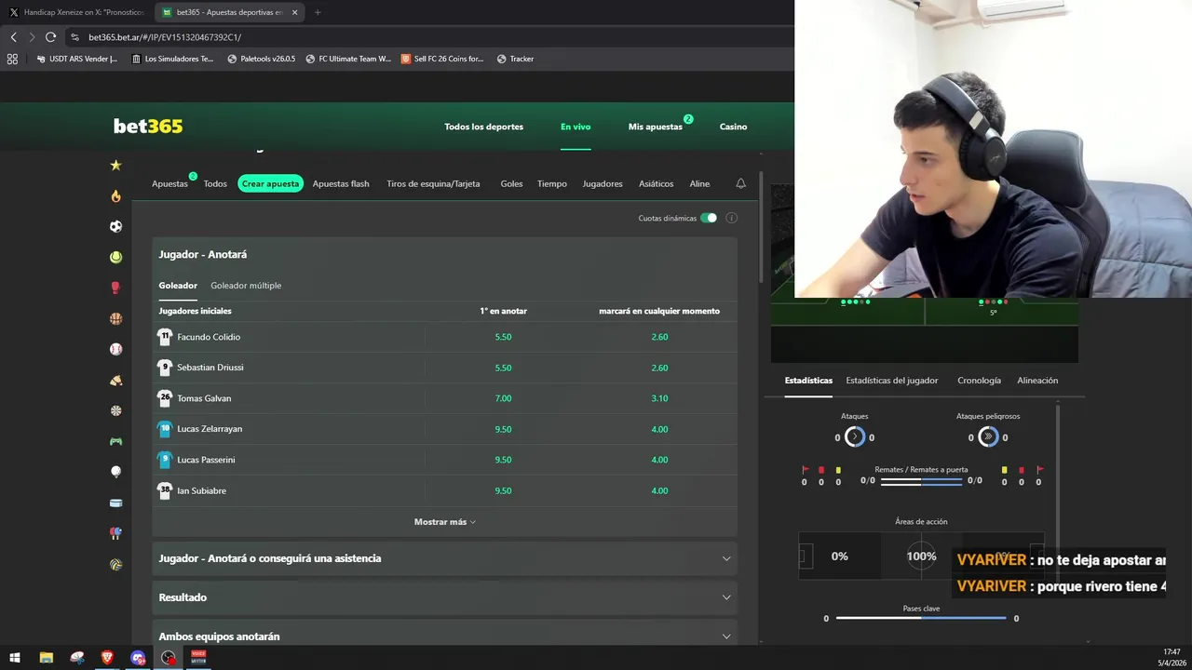The image size is (1192, 670).
Task: Reload the page with browser refresh button
Action: coord(50,37)
